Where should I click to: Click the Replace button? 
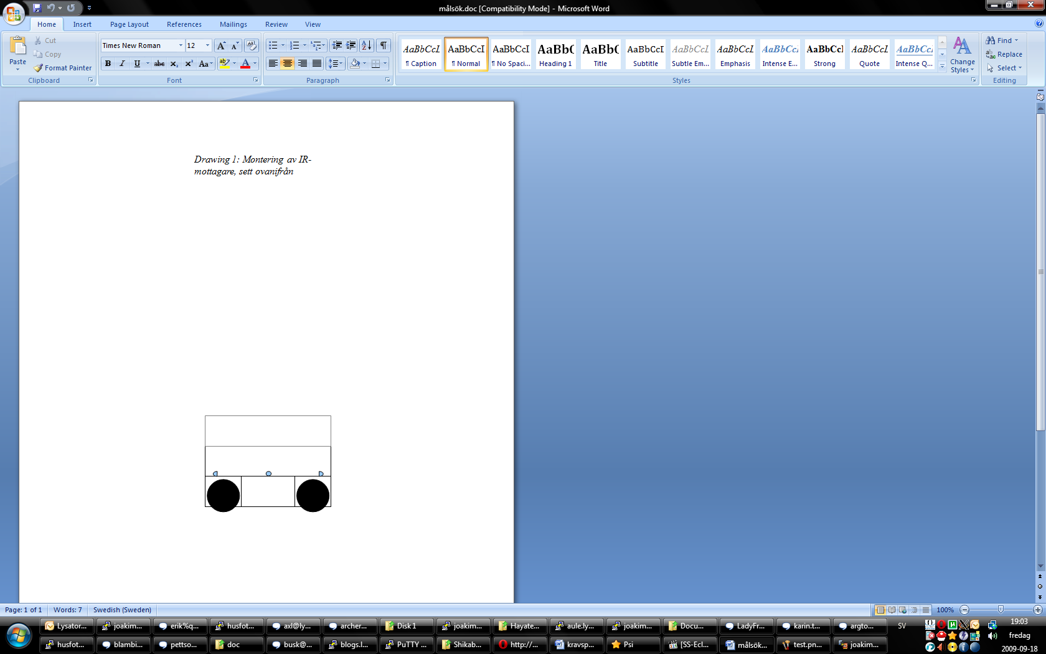[1004, 54]
